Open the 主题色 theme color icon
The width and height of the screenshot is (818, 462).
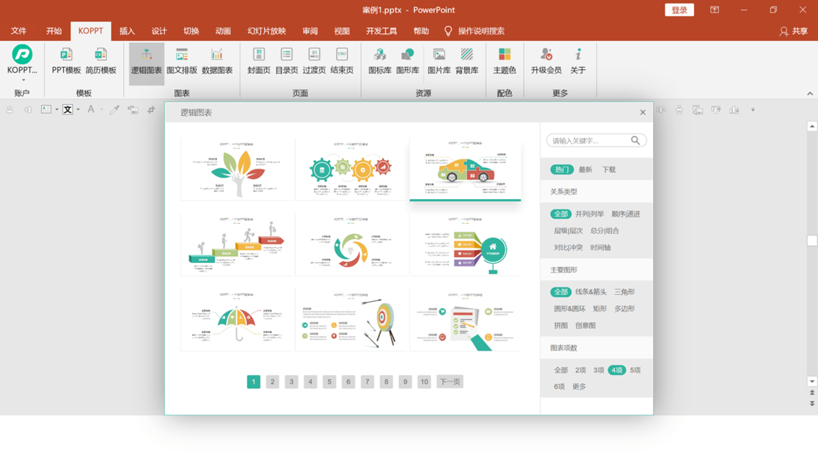coord(505,61)
